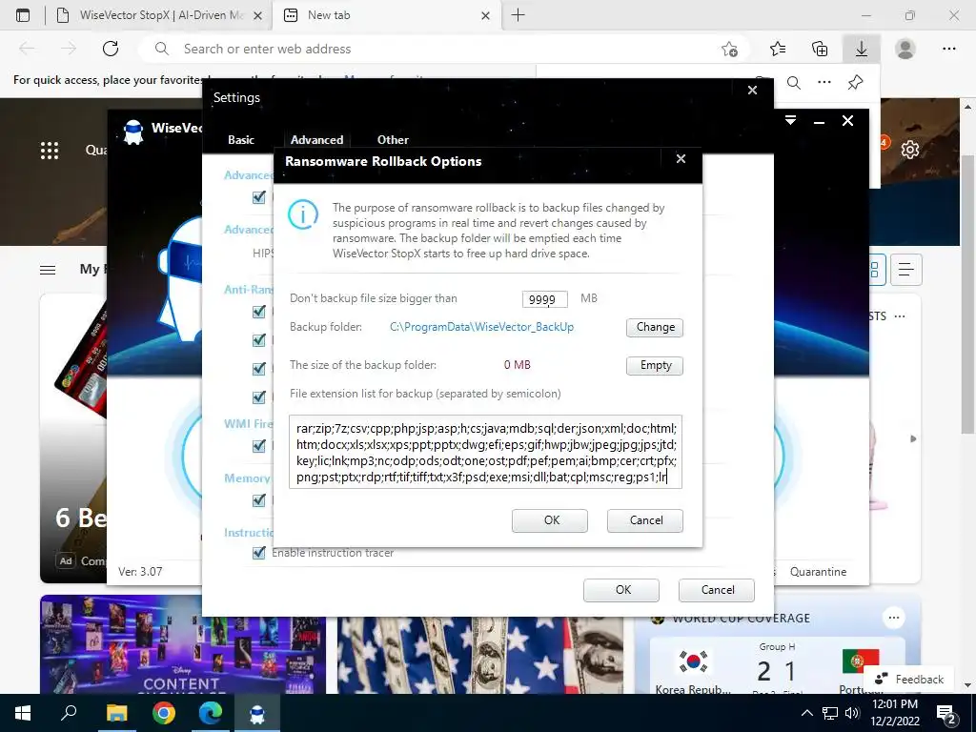Click the next arrow on feed card
The height and width of the screenshot is (732, 976).
coord(913,438)
